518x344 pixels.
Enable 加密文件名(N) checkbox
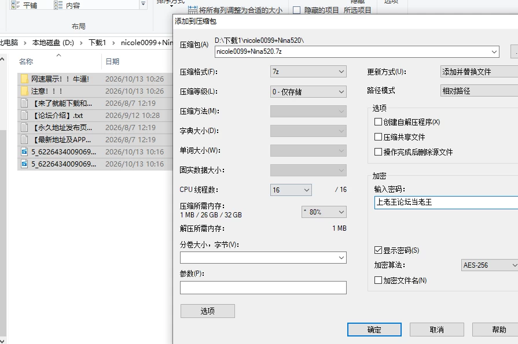point(379,280)
